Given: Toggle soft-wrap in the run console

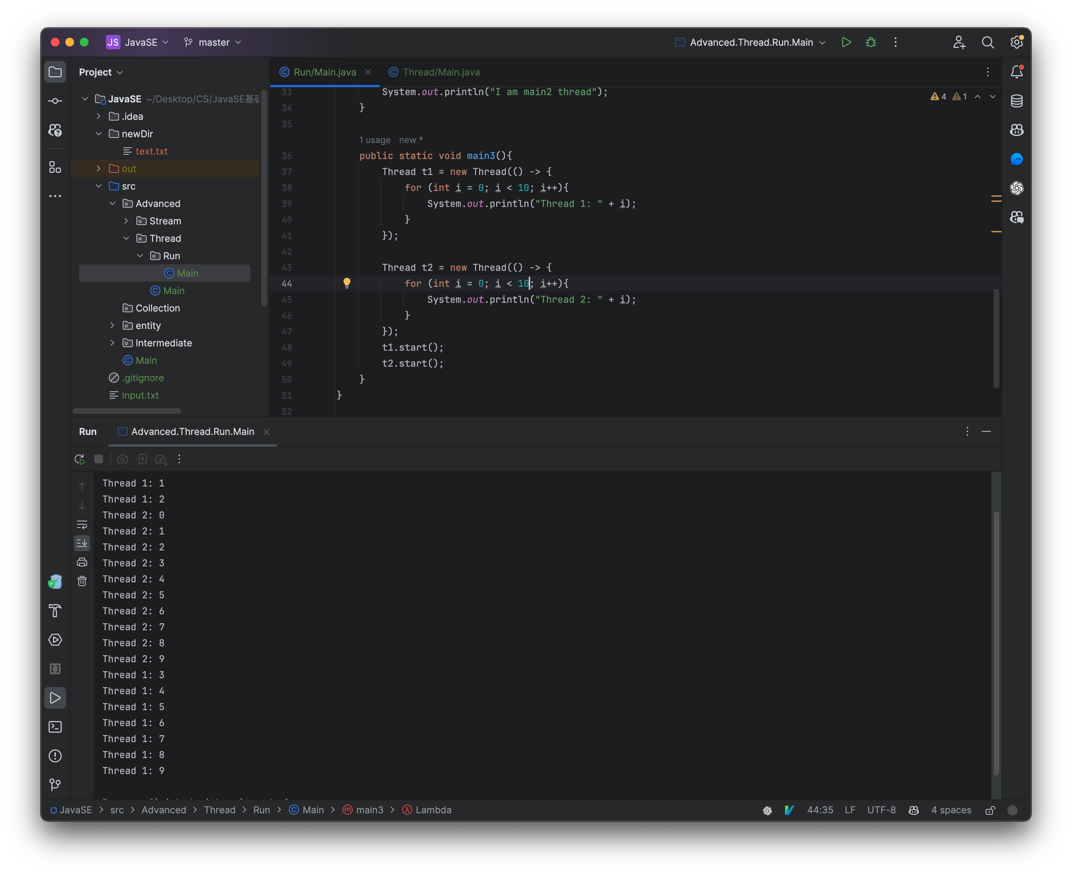Looking at the screenshot, I should point(82,524).
